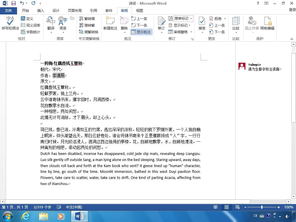Click the 登录 sign in link
This screenshot has width=296, height=222.
(292, 10)
